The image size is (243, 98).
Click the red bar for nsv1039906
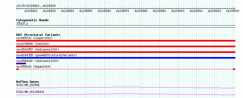point(126,46)
